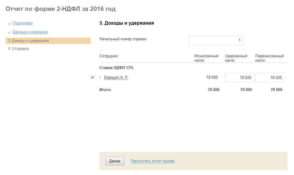Uncheck the checkbox for Бородач А. Р.
Image resolution: width=294 pixels, height=175 pixels.
[93, 77]
